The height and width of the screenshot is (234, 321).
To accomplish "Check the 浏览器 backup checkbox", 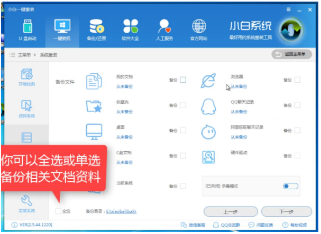I will (x=297, y=80).
